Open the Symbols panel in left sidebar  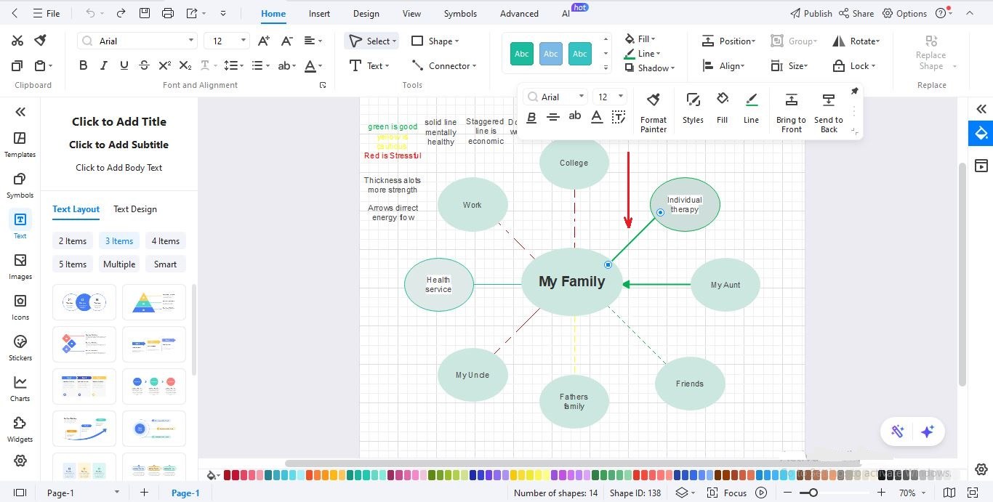pyautogui.click(x=20, y=184)
